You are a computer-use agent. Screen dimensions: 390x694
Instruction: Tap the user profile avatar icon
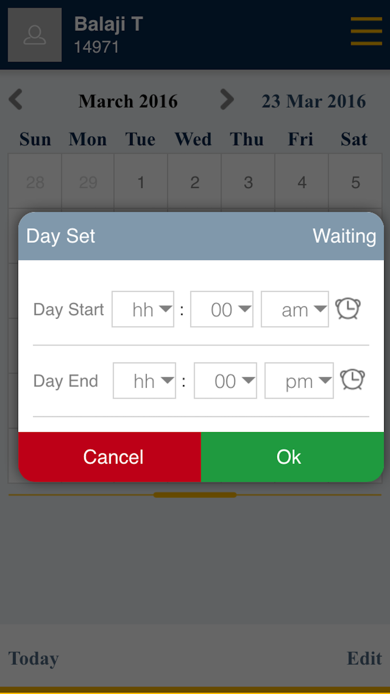click(35, 35)
